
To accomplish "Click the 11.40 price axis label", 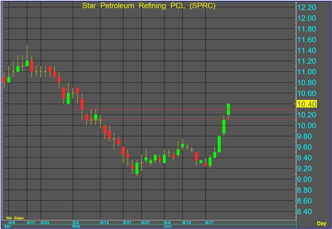I will pos(307,51).
